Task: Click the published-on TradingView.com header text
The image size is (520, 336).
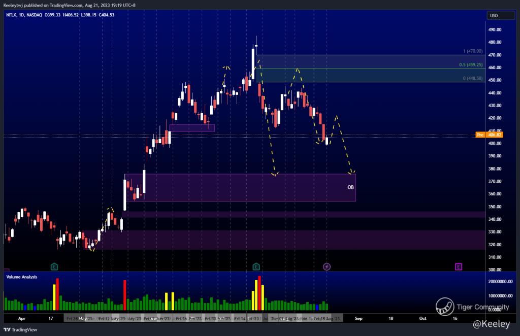Action: point(69,5)
